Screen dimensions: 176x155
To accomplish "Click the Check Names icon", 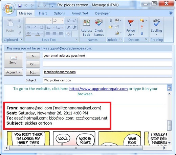I will point(99,28).
